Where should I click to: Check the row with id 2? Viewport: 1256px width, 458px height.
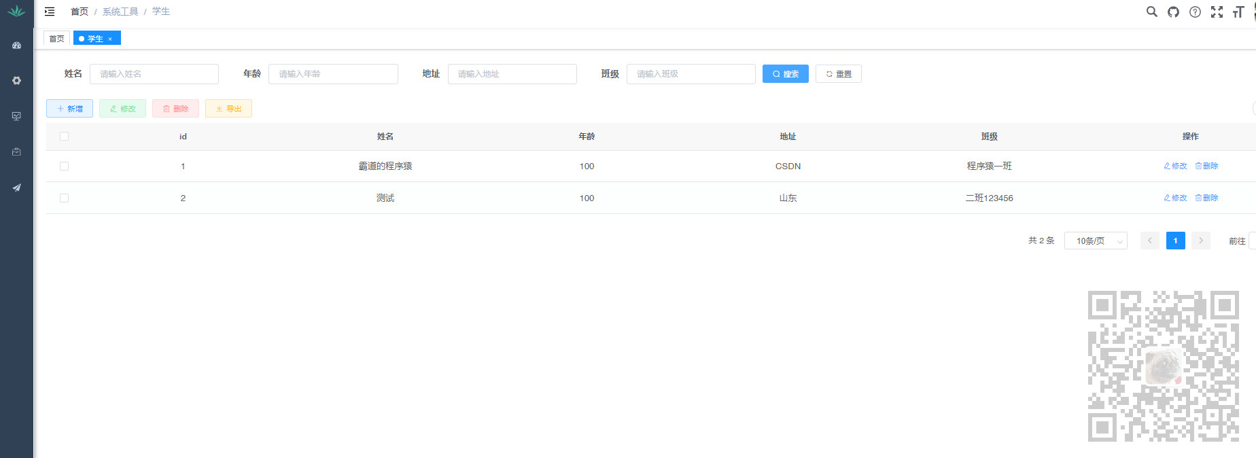coord(64,198)
